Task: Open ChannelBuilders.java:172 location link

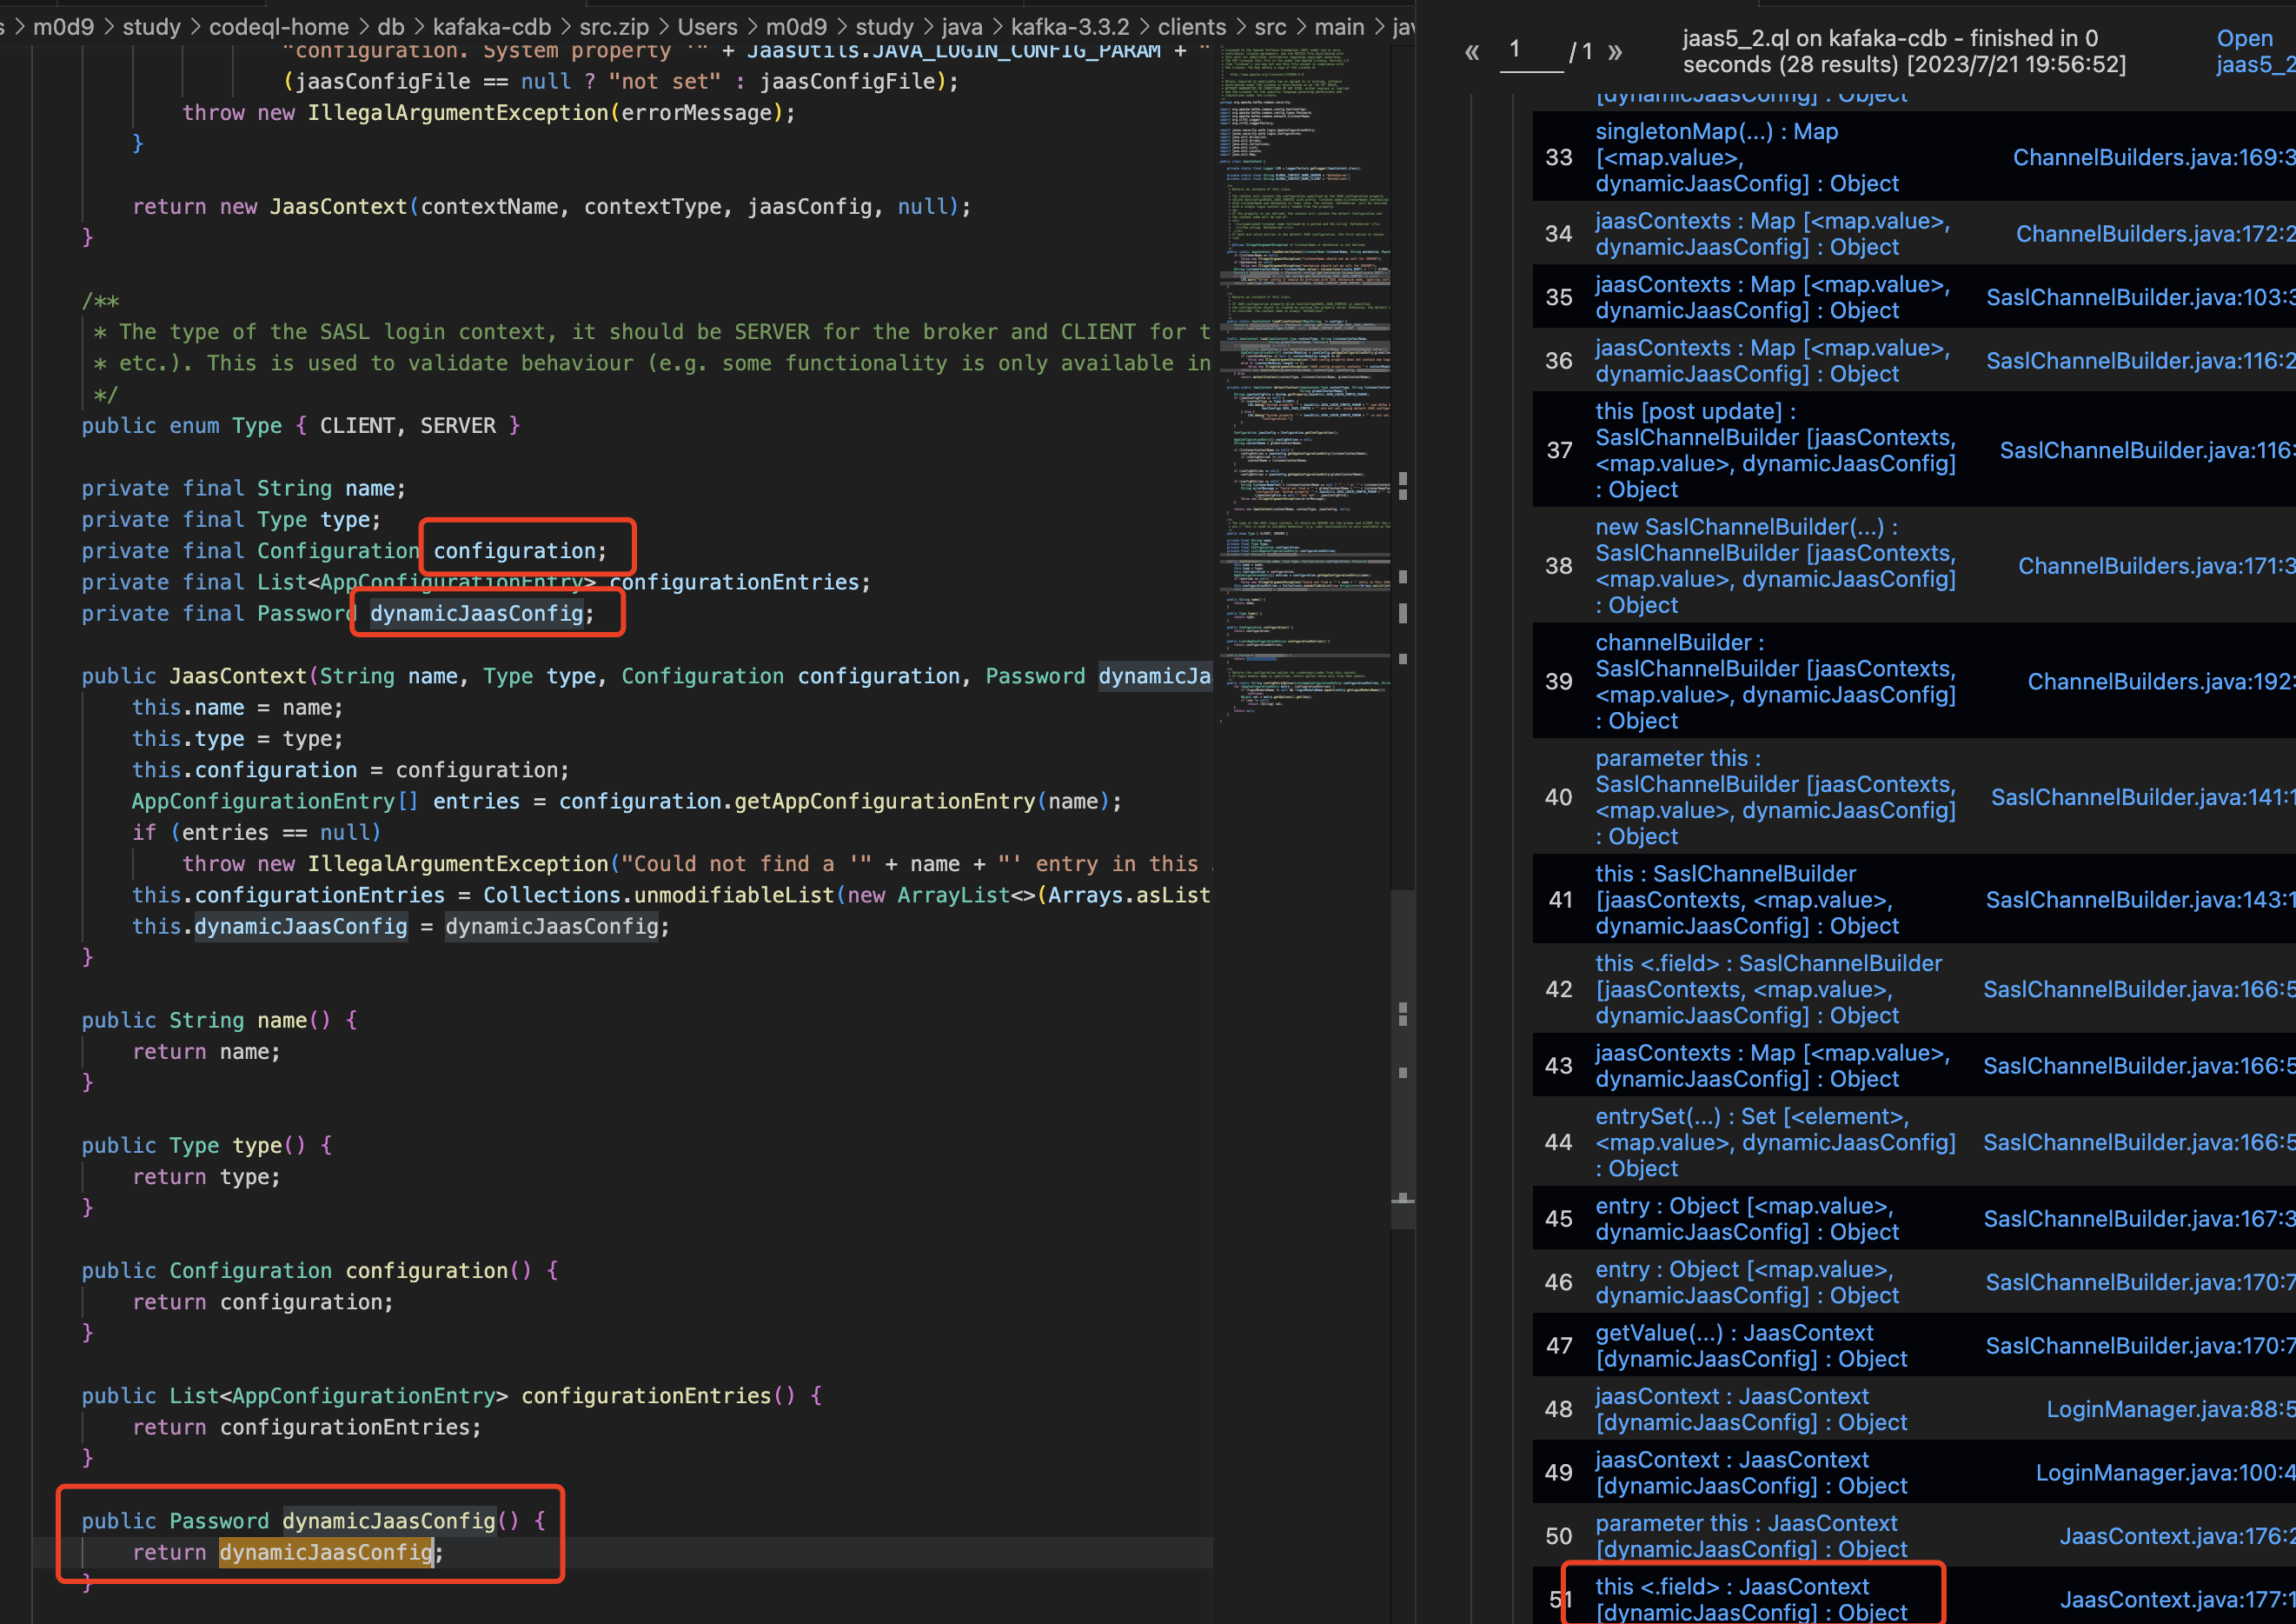Action: tap(2155, 234)
